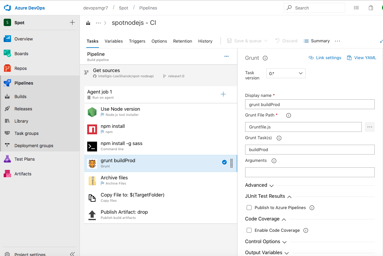The height and width of the screenshot is (256, 383).
Task: Select Publish Artifact: drop task
Action: (x=161, y=215)
